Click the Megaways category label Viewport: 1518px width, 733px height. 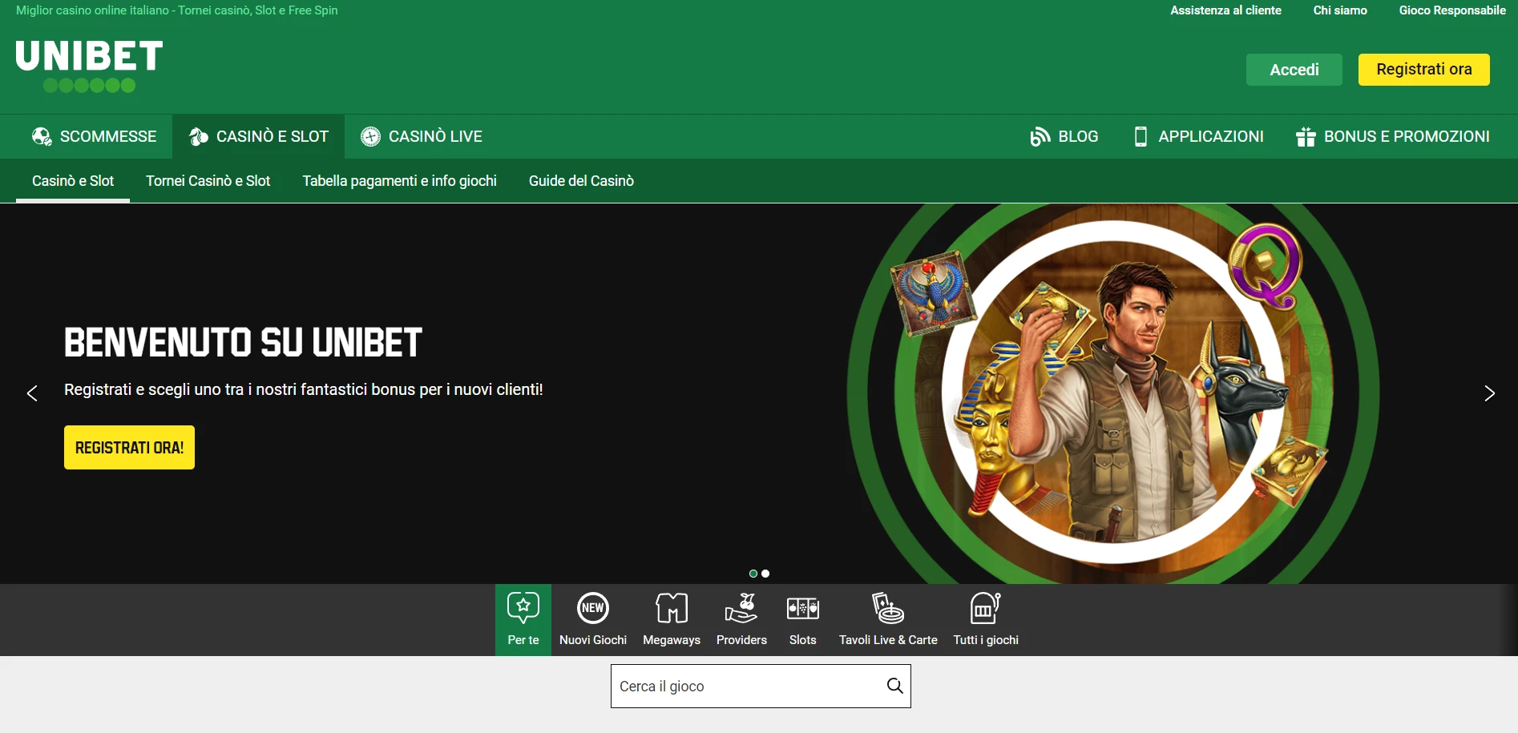(672, 640)
